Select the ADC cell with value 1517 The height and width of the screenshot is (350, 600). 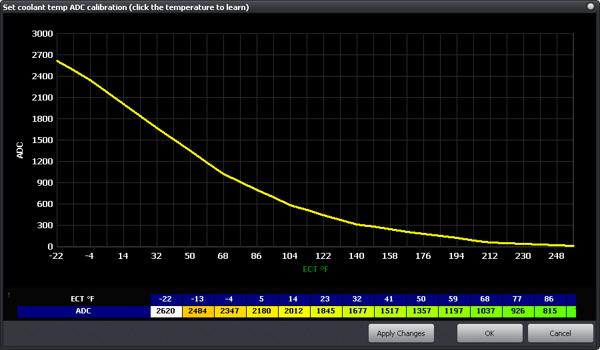coord(390,311)
